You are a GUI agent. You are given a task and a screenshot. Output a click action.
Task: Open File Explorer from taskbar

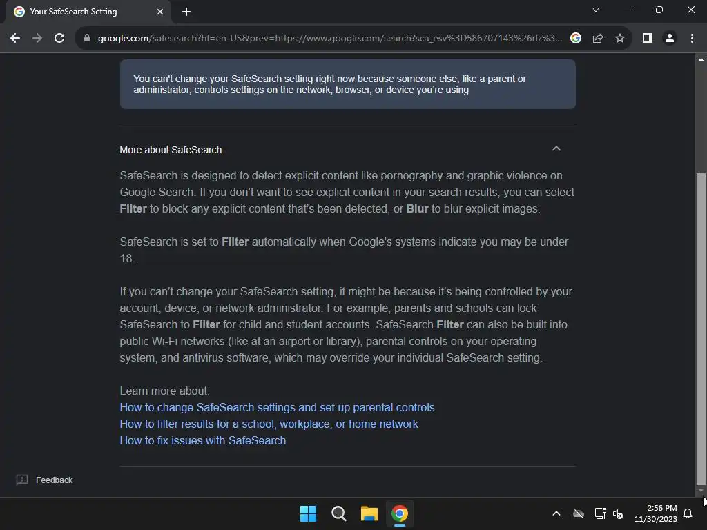(369, 513)
